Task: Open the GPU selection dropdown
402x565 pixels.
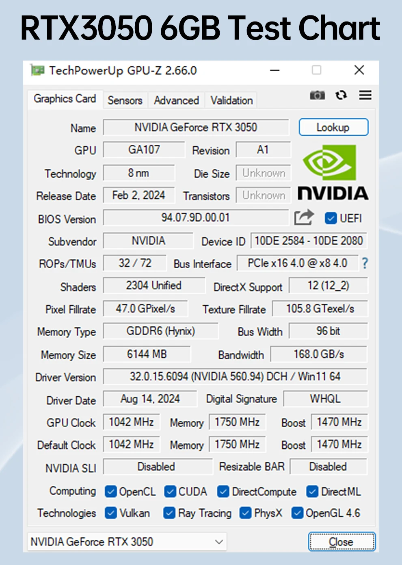Action: pyautogui.click(x=127, y=542)
